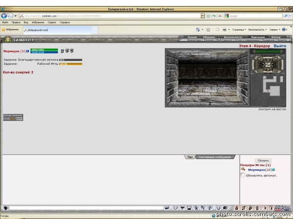Click the green health bar
The height and width of the screenshot is (219, 293).
click(44, 50)
